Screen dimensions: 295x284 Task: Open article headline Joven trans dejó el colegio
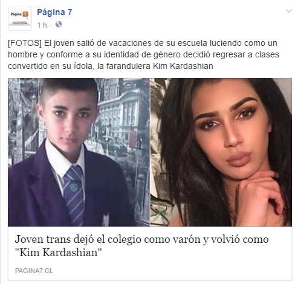click(141, 239)
